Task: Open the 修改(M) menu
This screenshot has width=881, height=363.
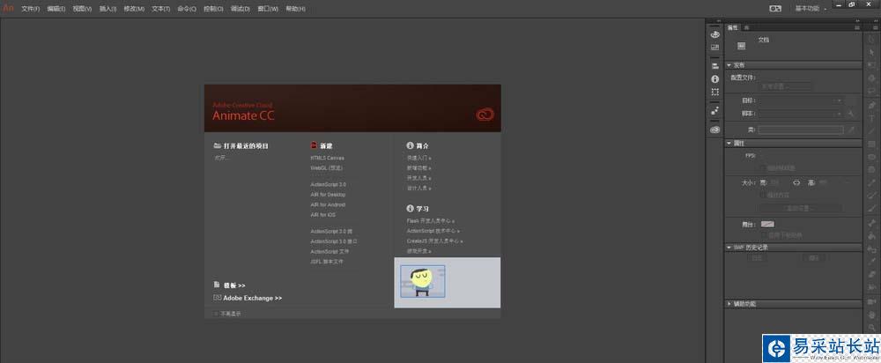Action: point(134,9)
